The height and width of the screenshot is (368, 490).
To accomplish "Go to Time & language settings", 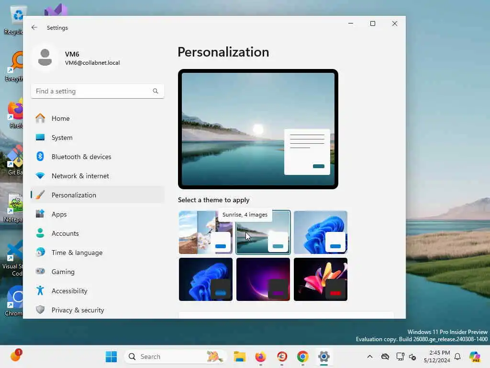I will (98, 253).
